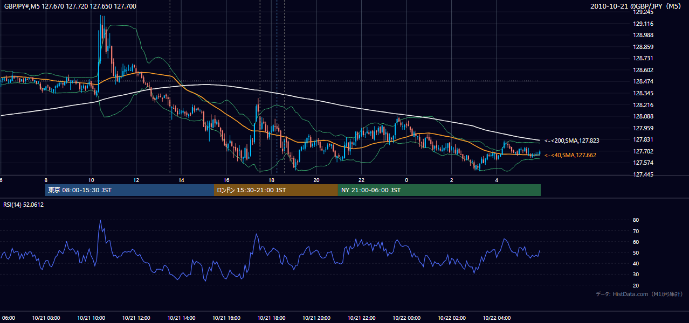Click the bottom time label 10/21 16:00
The height and width of the screenshot is (323, 689).
coord(226,318)
